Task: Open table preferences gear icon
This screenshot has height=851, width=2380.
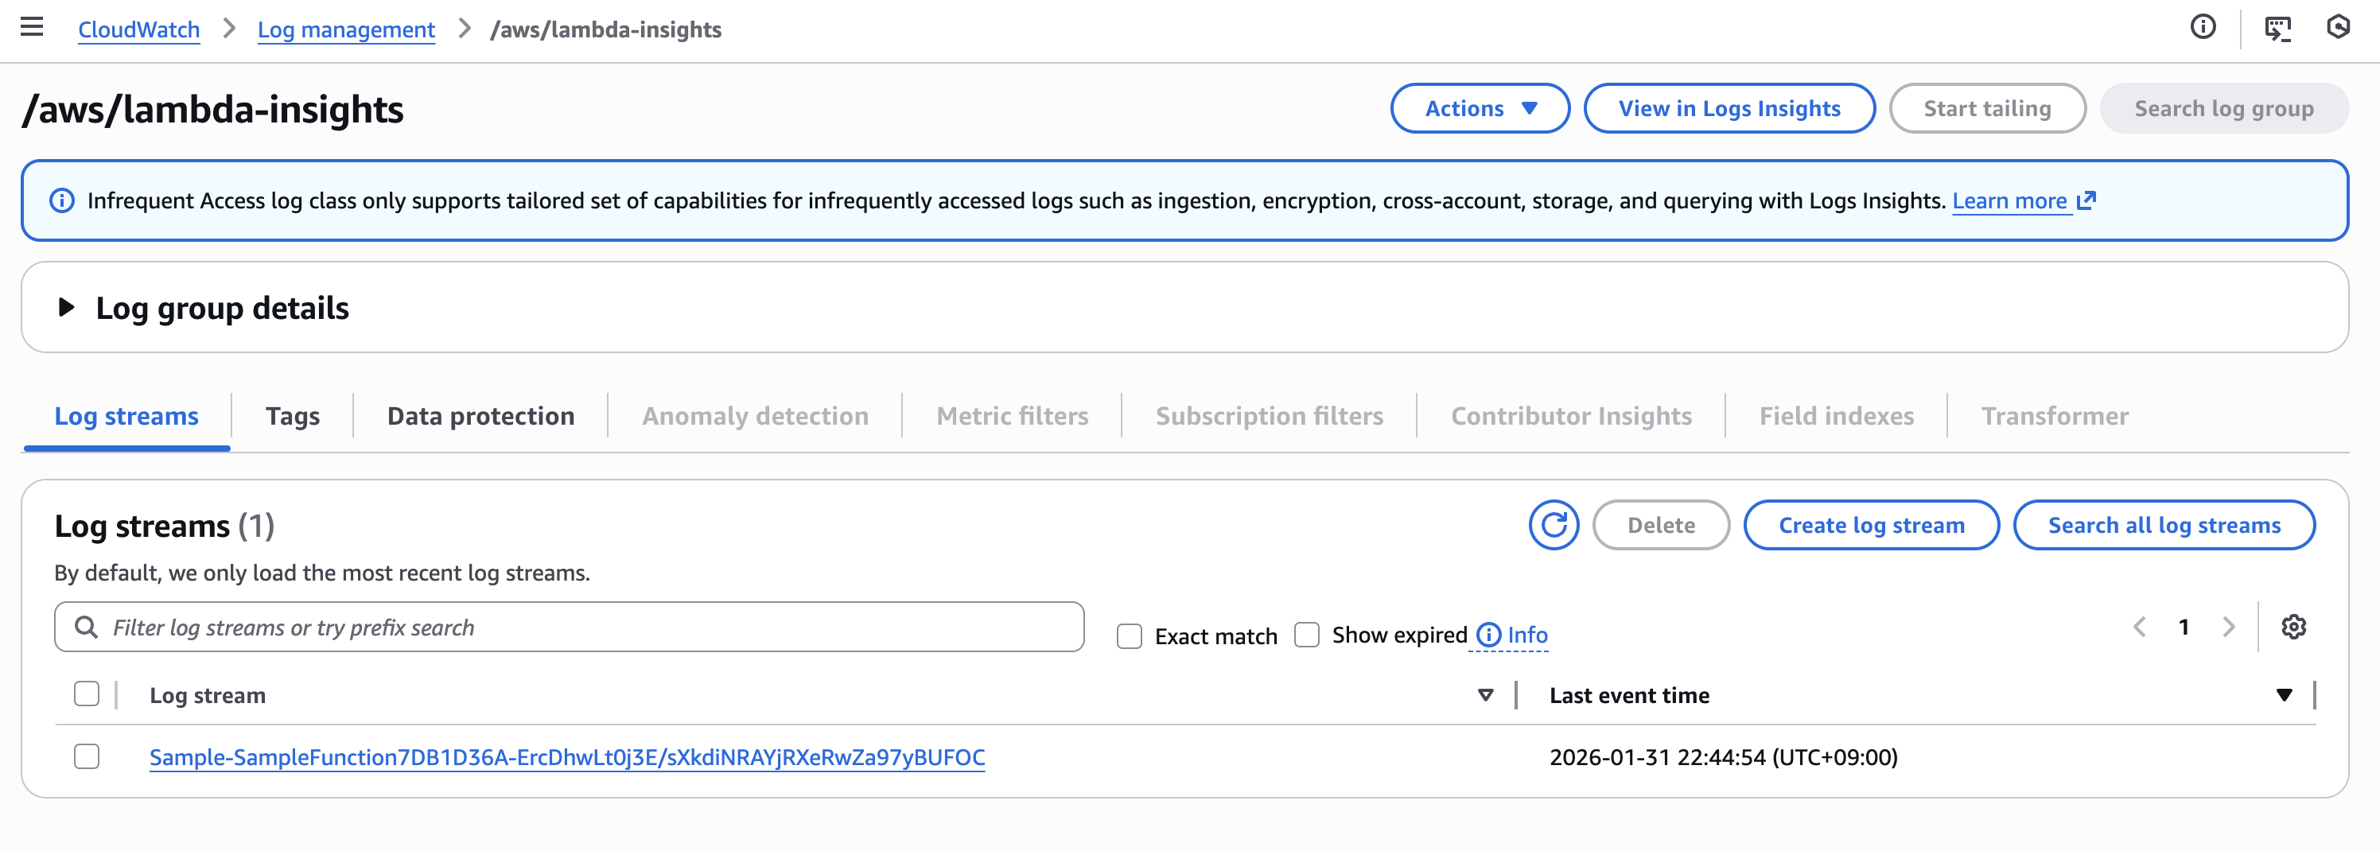Action: (x=2293, y=628)
